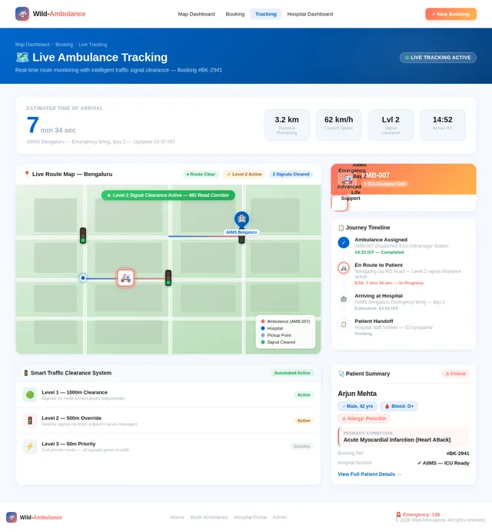Select the Tracking nav tab

[x=266, y=15]
